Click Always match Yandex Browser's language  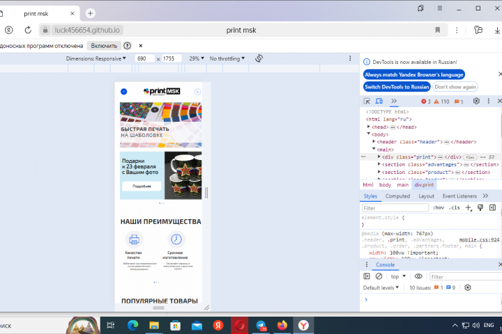414,74
